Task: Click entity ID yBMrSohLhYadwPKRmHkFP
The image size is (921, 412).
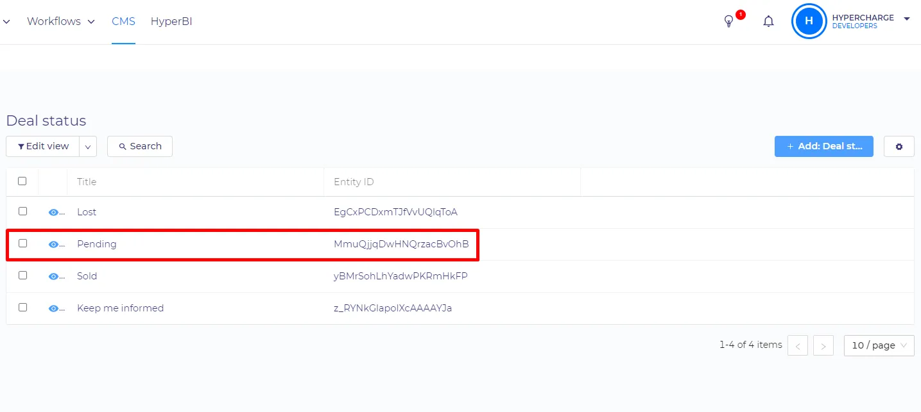Action: point(401,276)
